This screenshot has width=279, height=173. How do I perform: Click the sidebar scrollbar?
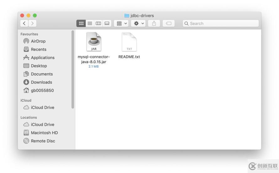coord(73,69)
